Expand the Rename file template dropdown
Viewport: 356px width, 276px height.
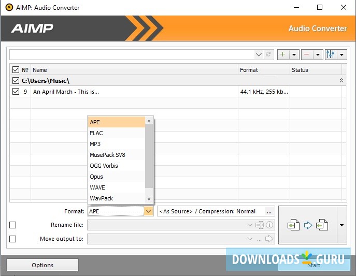tap(250, 225)
